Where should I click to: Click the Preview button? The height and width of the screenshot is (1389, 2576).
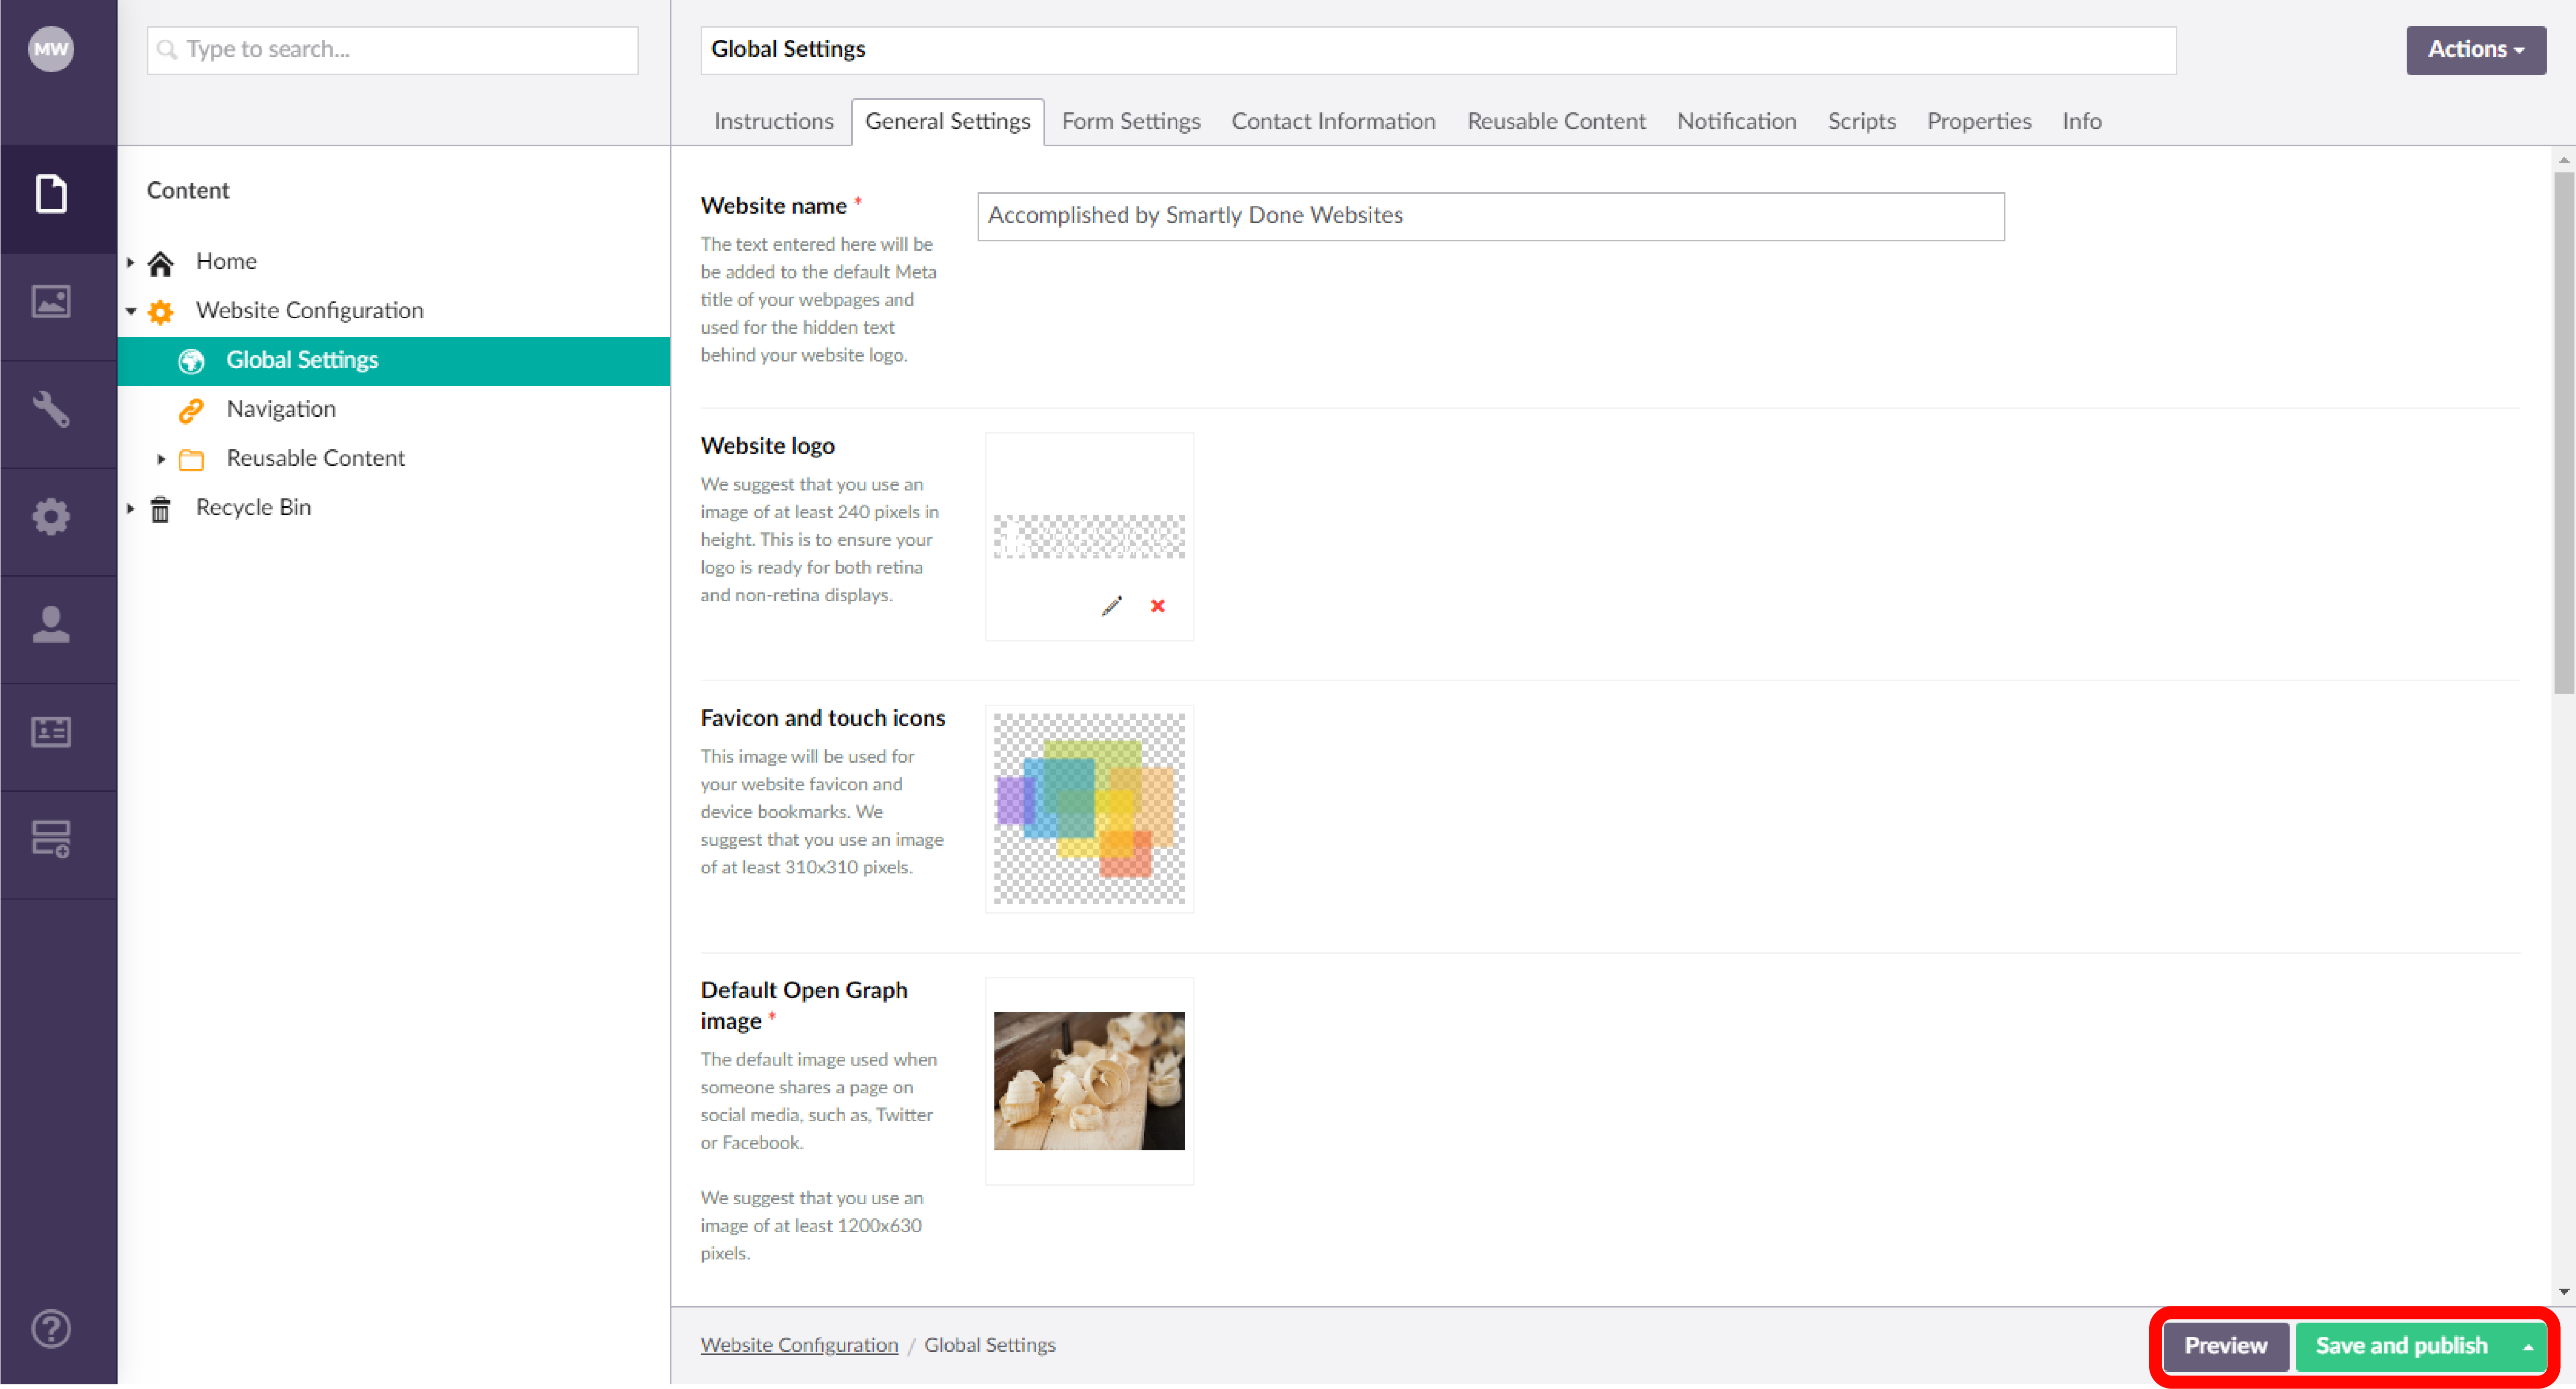[x=2225, y=1346]
